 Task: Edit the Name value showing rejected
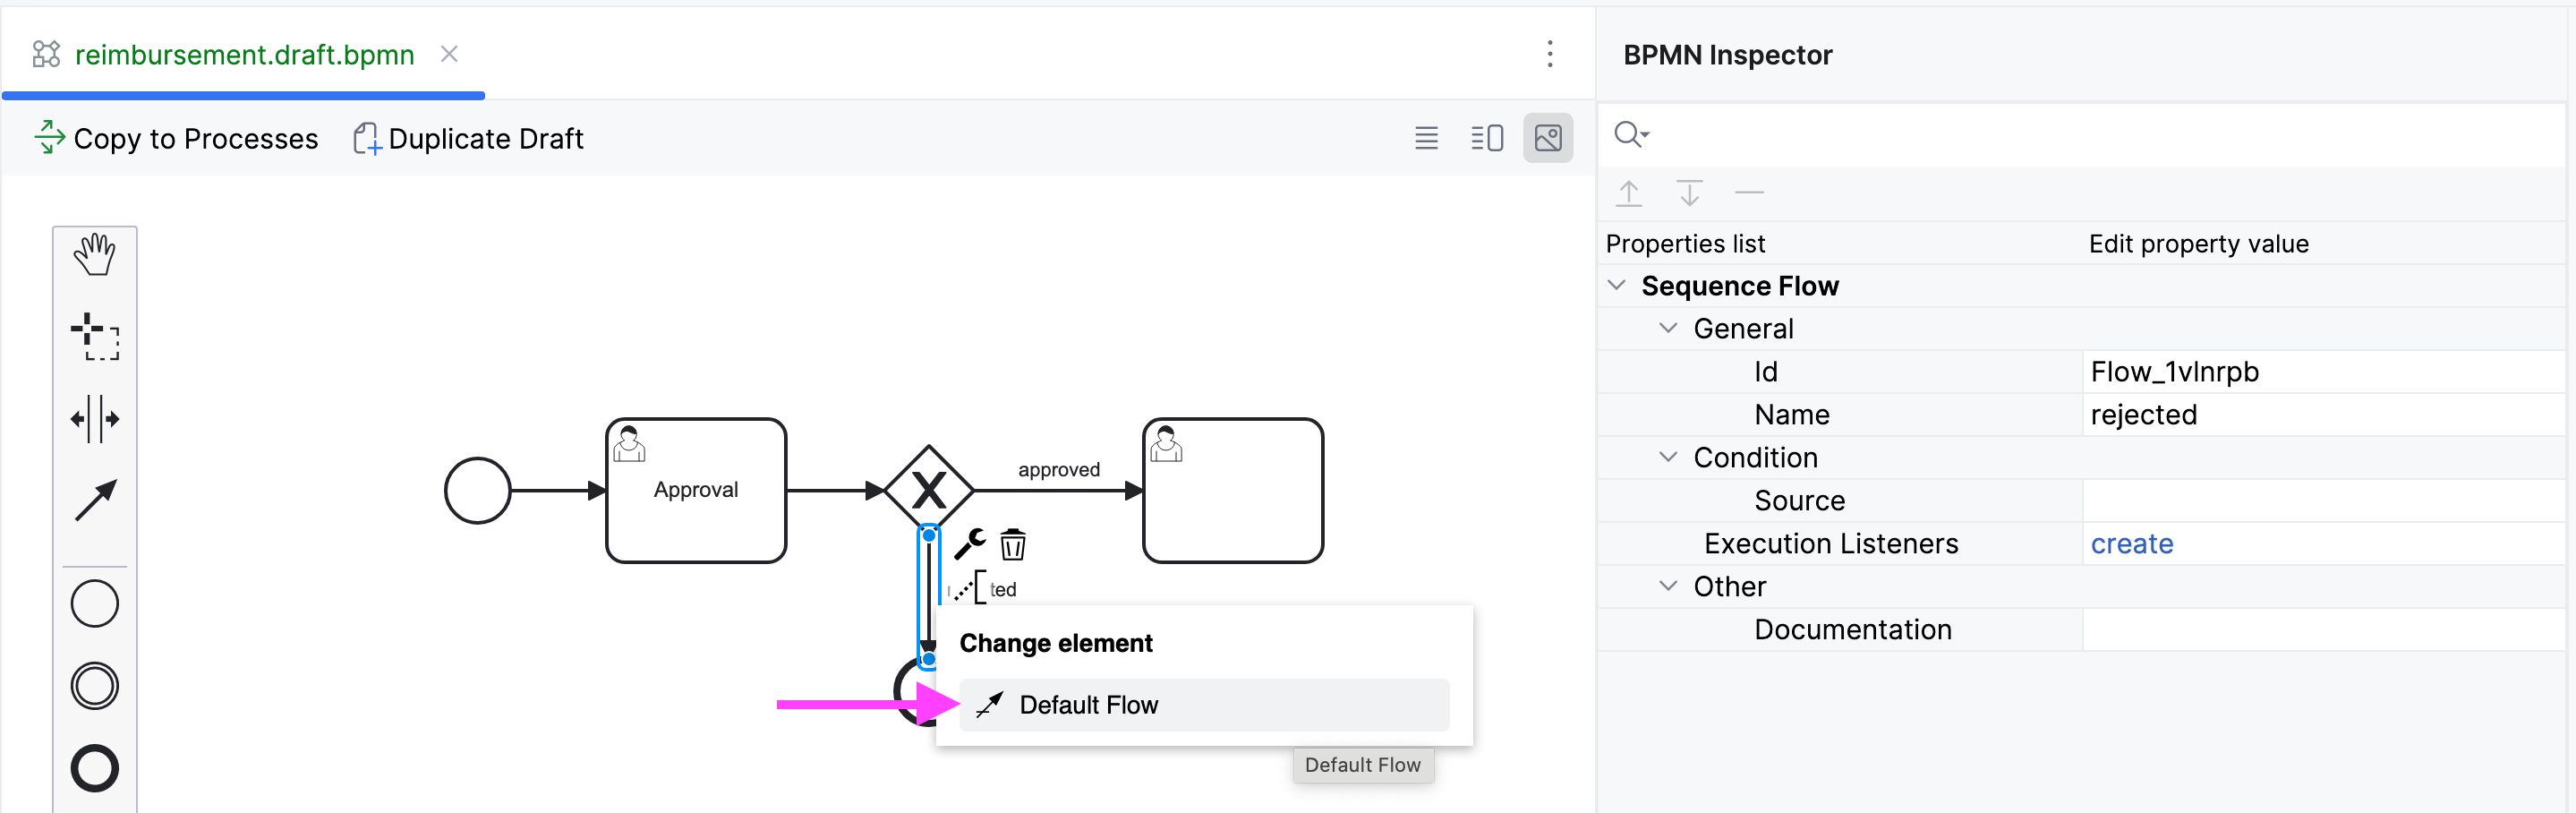pyautogui.click(x=2144, y=414)
